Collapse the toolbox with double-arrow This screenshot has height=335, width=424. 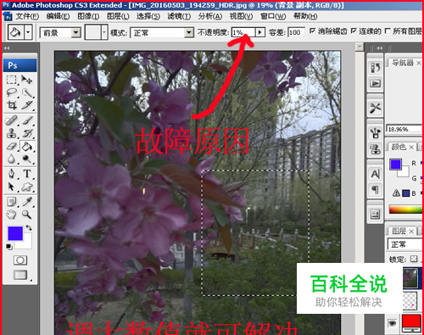click(7, 48)
